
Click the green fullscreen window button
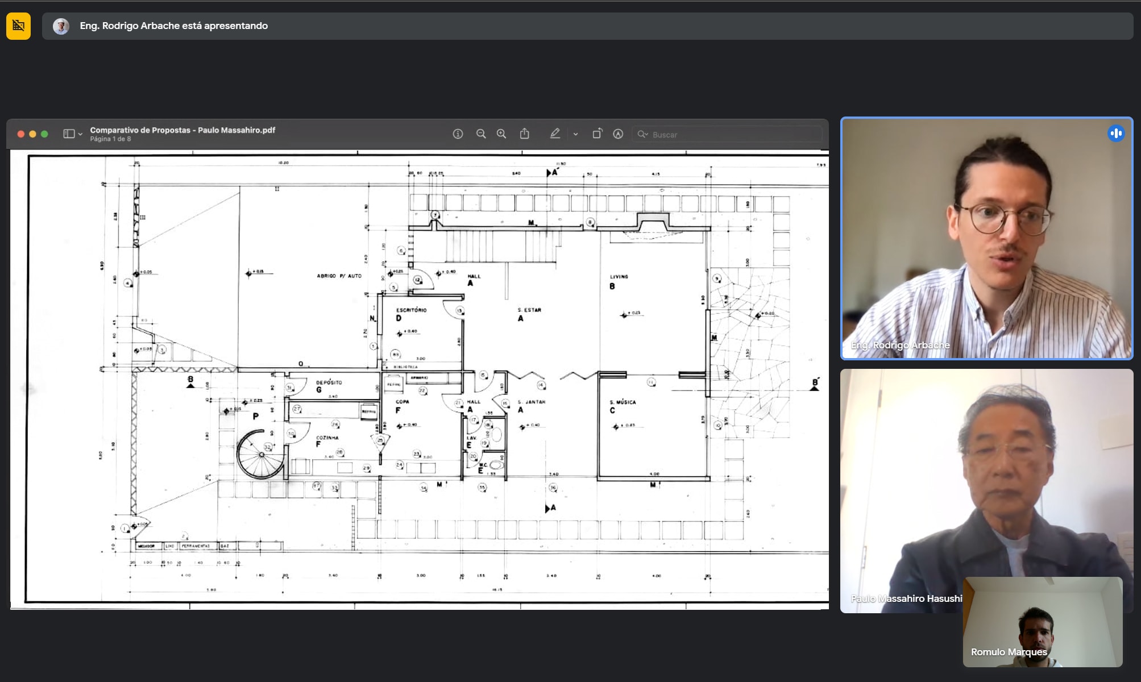click(x=44, y=134)
